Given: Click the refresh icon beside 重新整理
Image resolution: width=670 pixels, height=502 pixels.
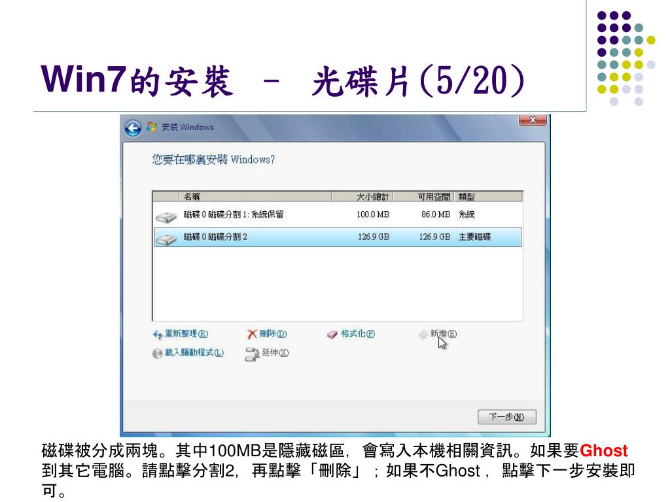Looking at the screenshot, I should point(158,335).
